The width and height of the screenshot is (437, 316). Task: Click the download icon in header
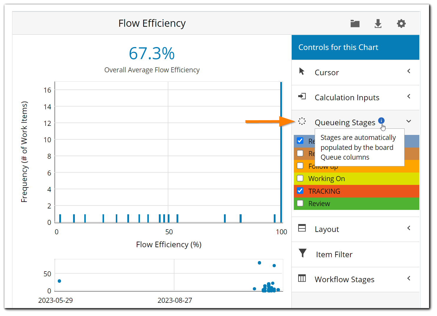coord(378,24)
